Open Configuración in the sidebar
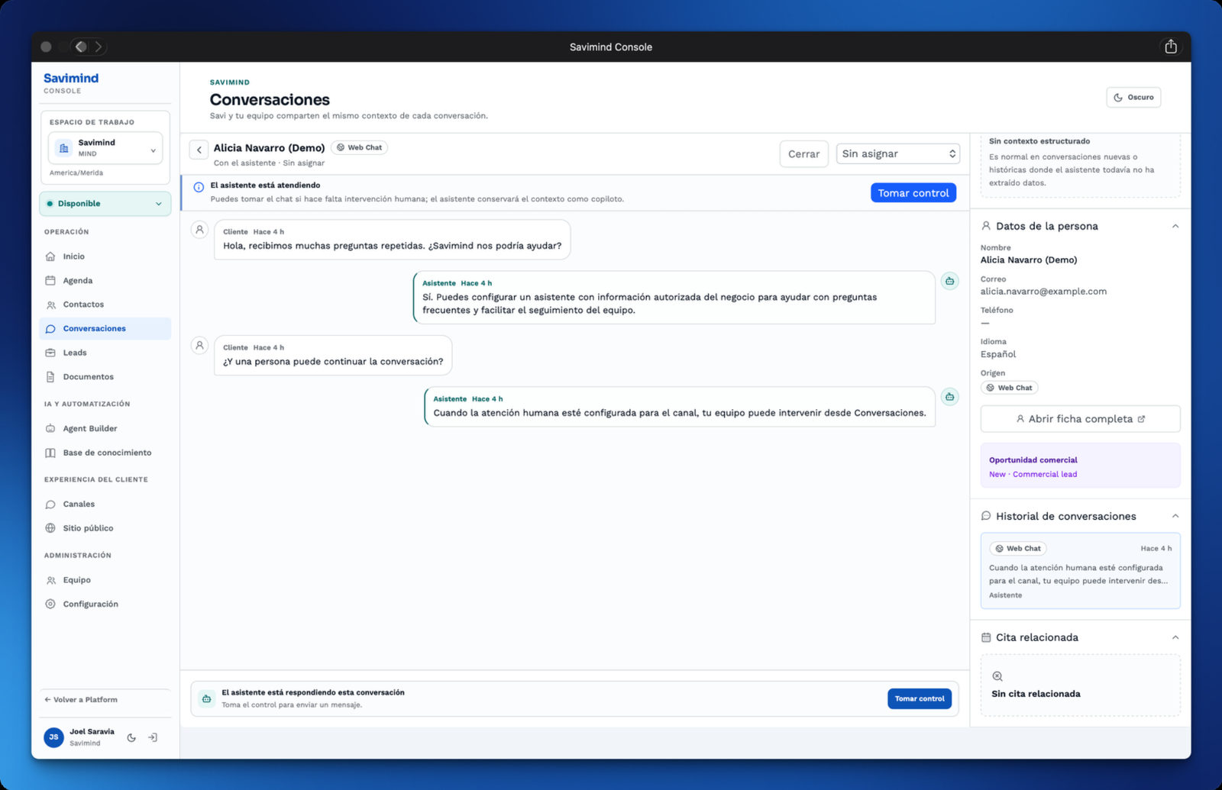 point(105,604)
